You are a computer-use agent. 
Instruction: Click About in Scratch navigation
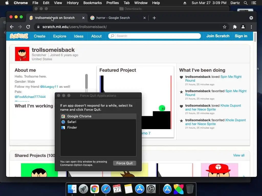pyautogui.click(x=96, y=36)
